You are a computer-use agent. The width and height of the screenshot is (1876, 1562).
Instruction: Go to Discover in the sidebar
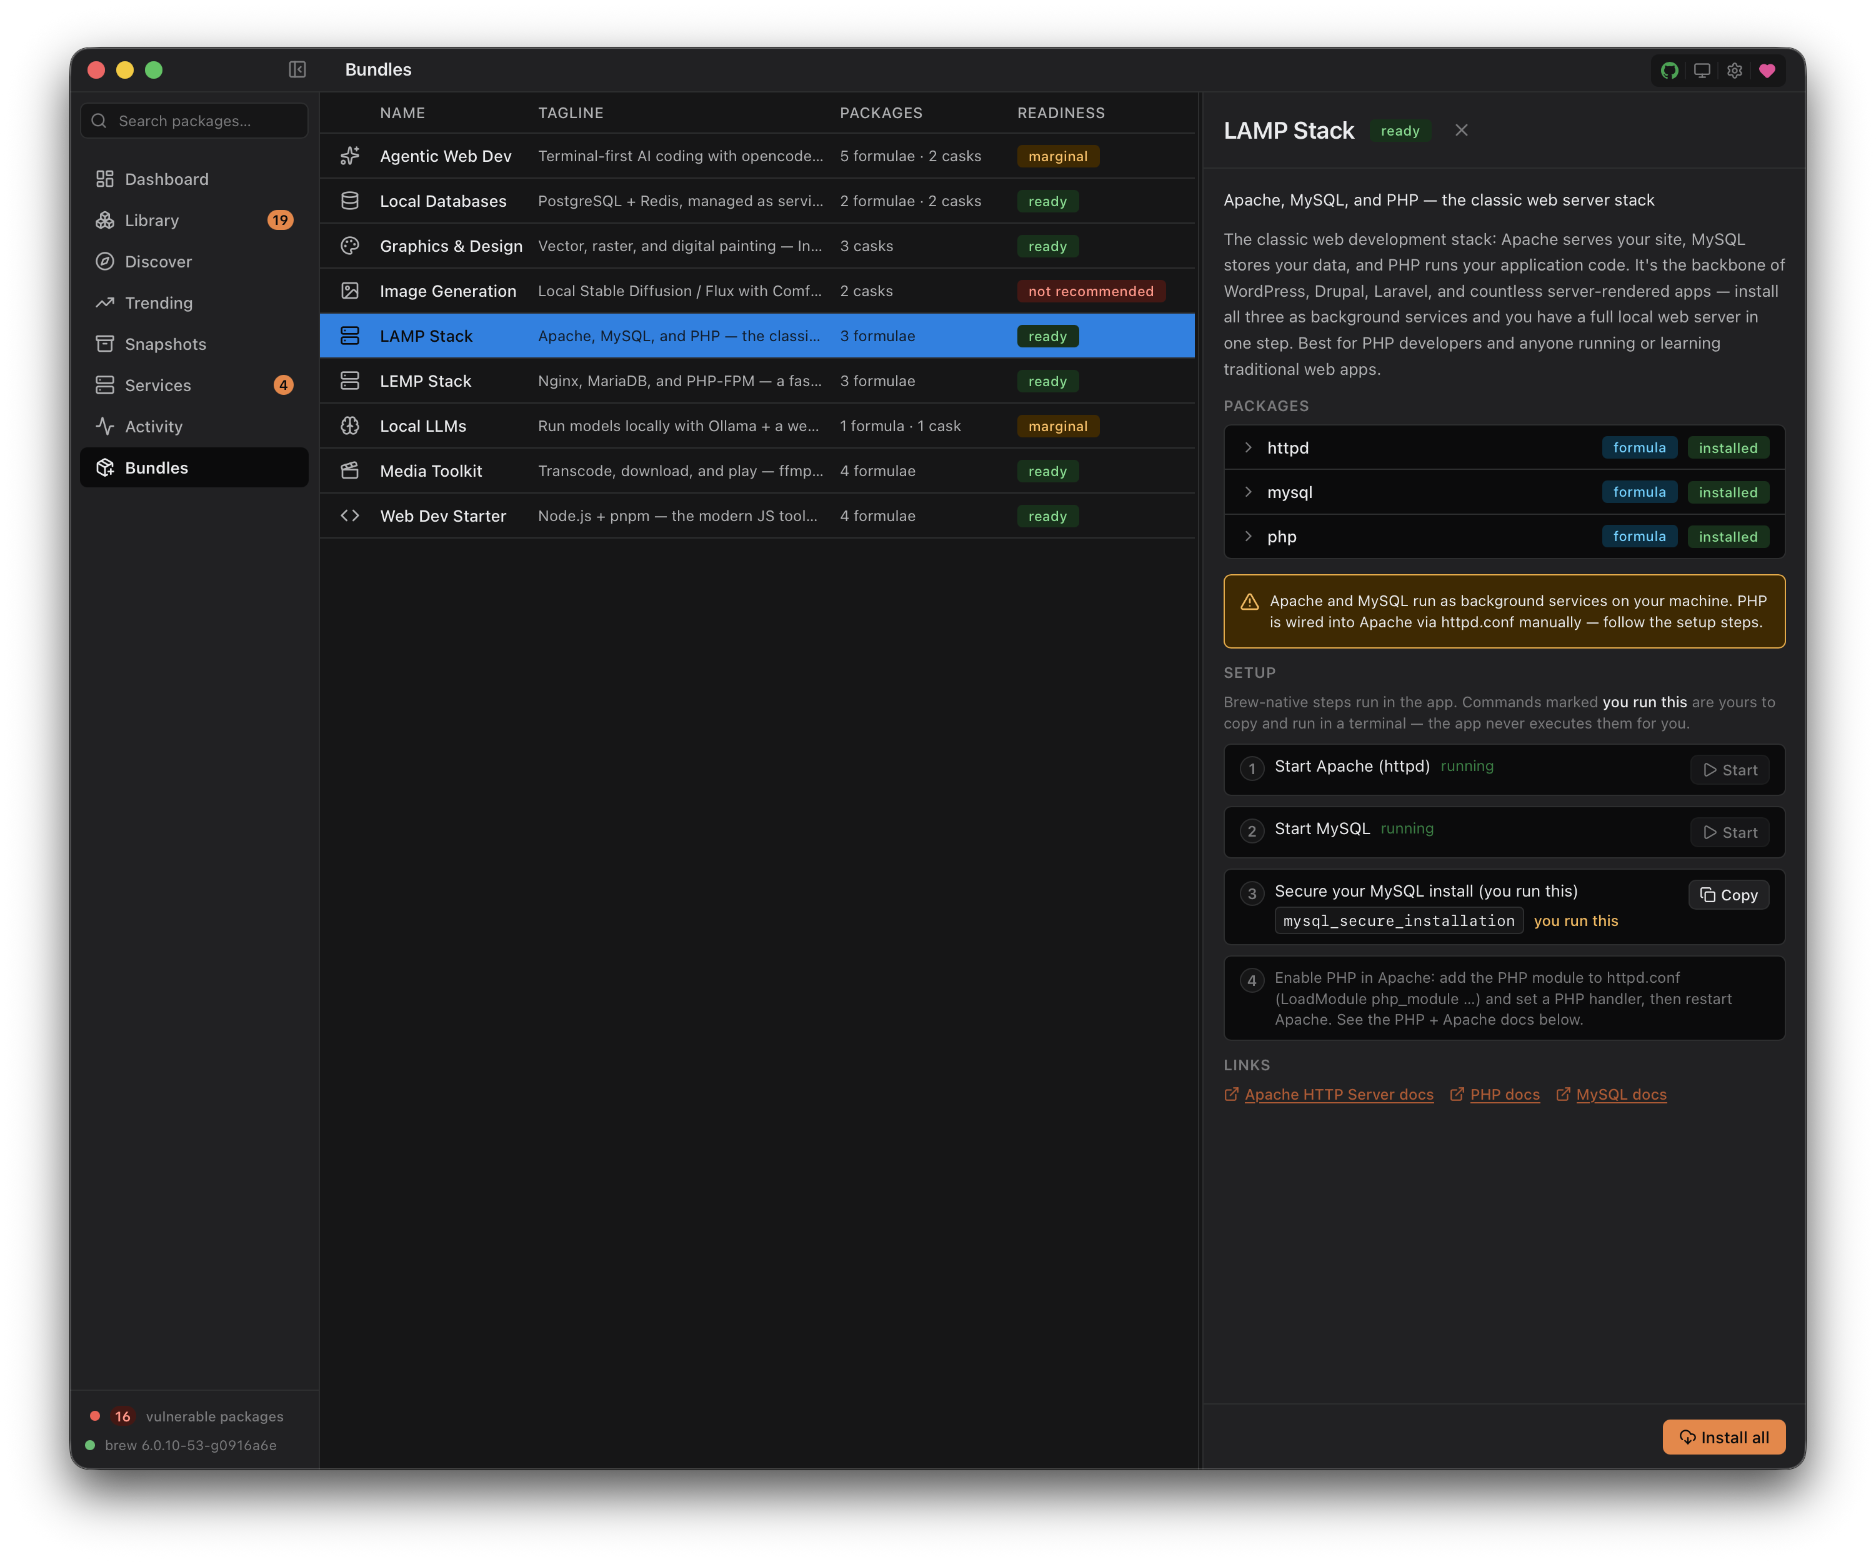pos(194,262)
